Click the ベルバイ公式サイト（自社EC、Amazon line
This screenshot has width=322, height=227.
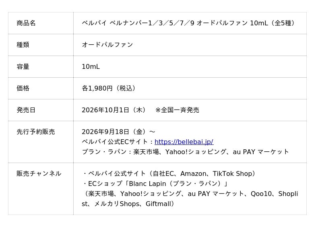click(x=169, y=173)
